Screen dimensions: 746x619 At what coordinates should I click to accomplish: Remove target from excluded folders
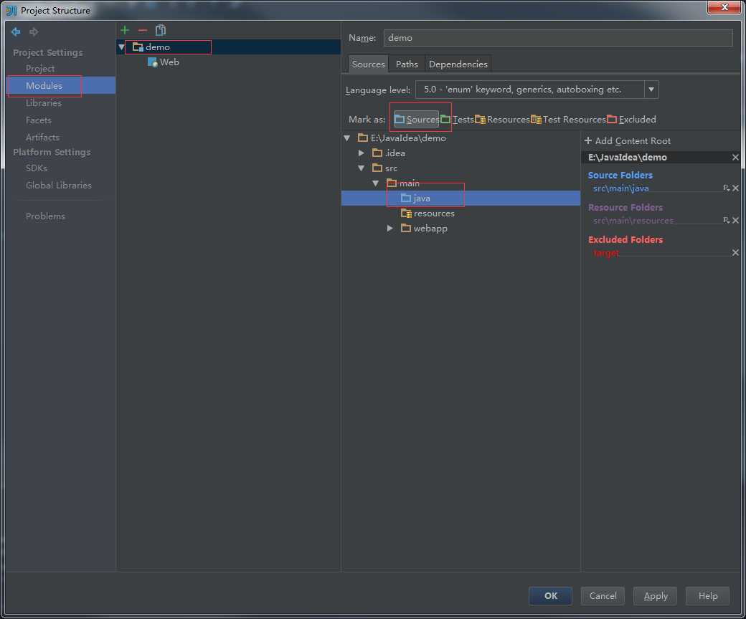click(735, 253)
